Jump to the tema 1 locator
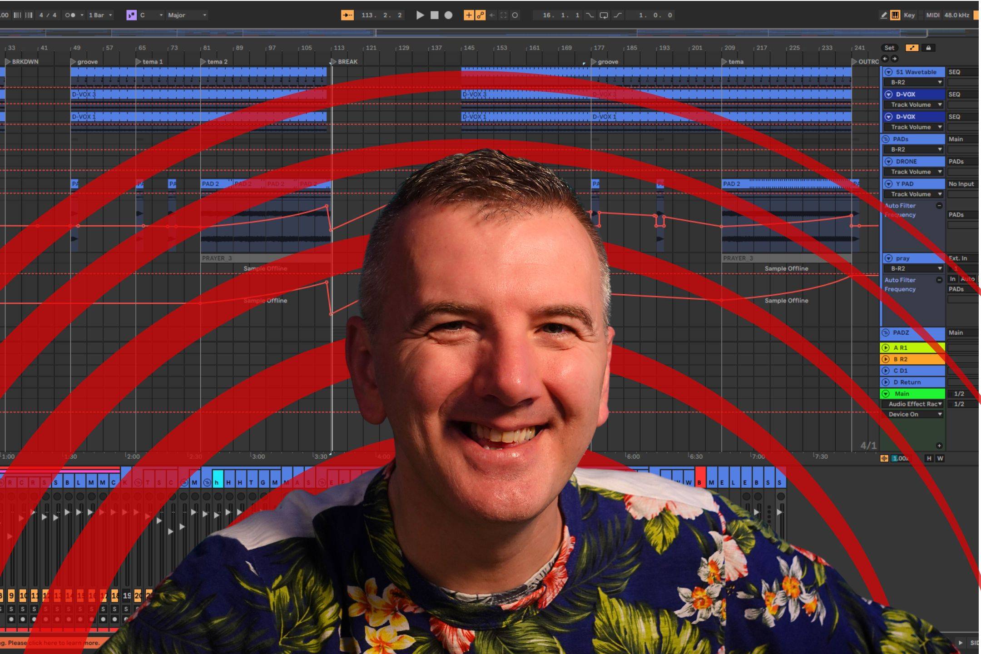This screenshot has height=654, width=981. (149, 62)
